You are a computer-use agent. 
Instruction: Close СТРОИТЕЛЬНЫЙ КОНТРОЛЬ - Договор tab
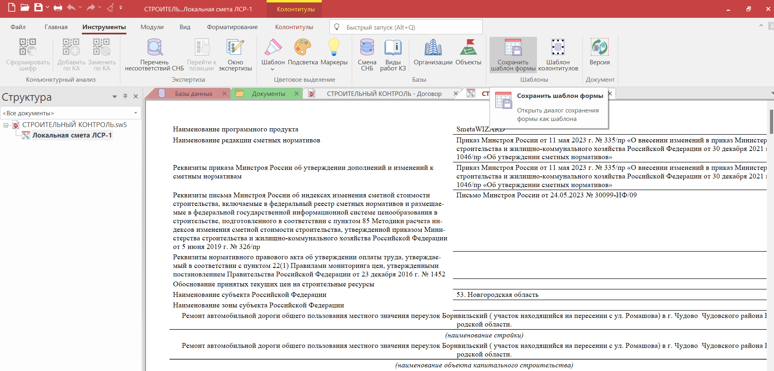456,93
